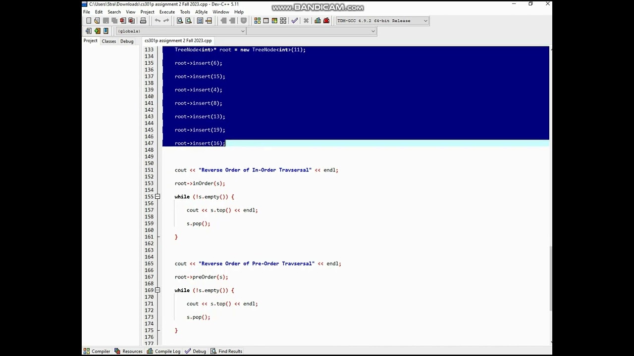Click the blue Goto Bookmark icon
This screenshot has height=356, width=634.
[x=106, y=31]
